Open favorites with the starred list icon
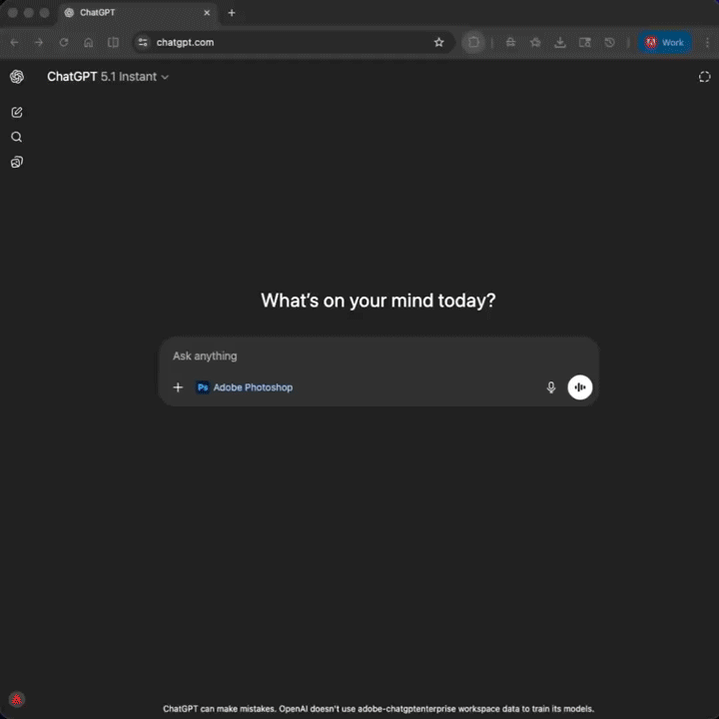719x719 pixels. (535, 43)
